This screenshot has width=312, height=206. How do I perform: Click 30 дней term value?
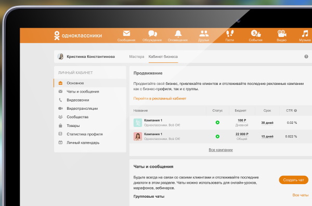267,123
